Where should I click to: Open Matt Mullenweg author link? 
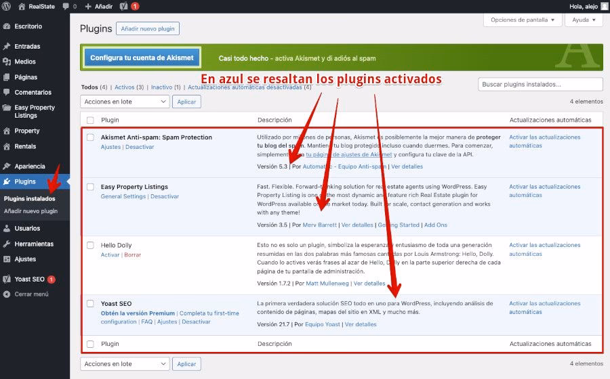(327, 284)
